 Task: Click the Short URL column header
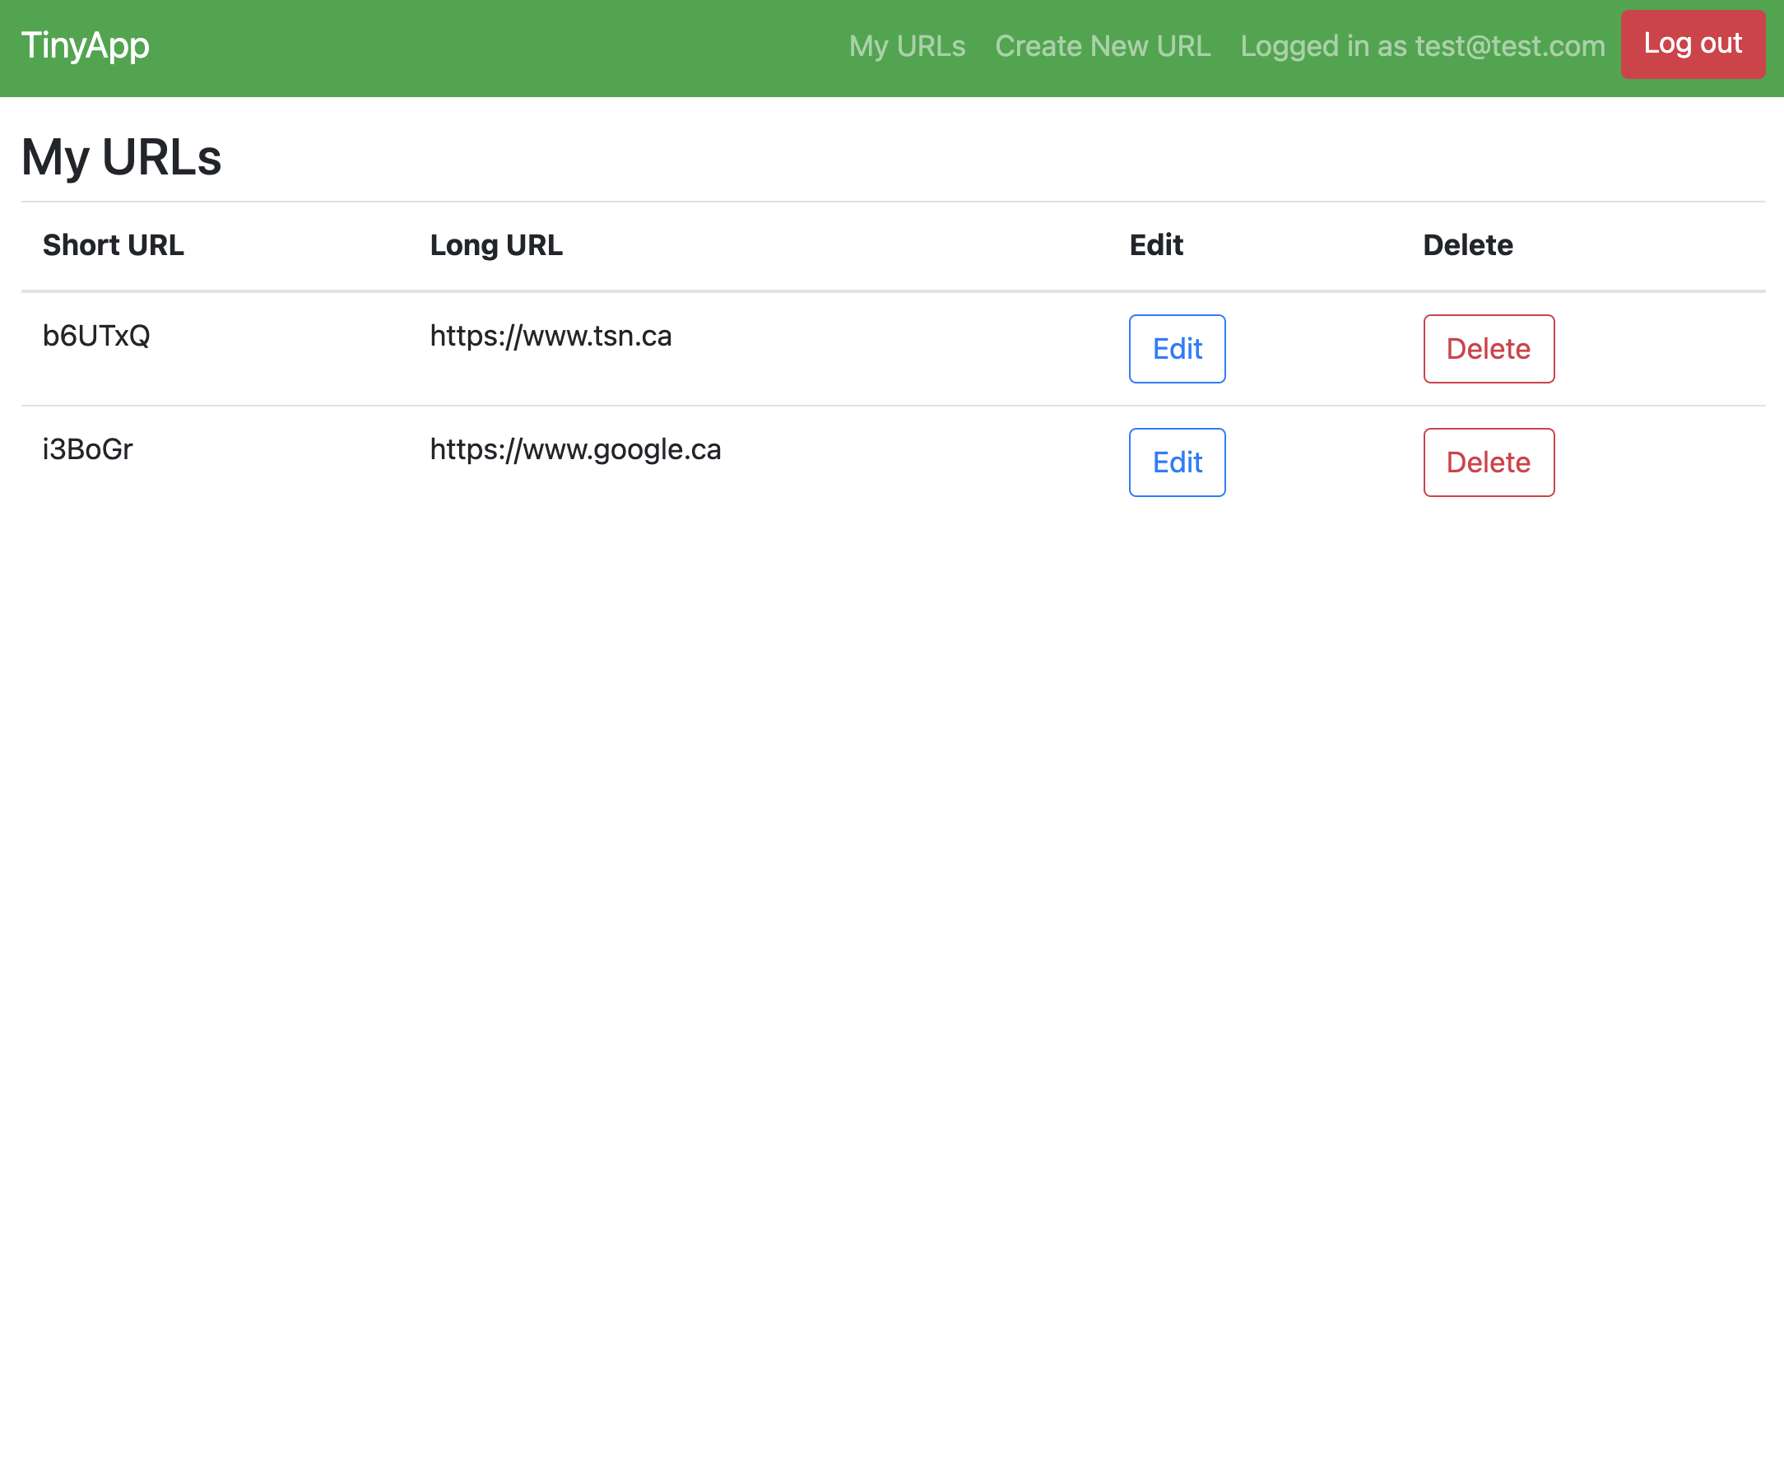tap(113, 245)
